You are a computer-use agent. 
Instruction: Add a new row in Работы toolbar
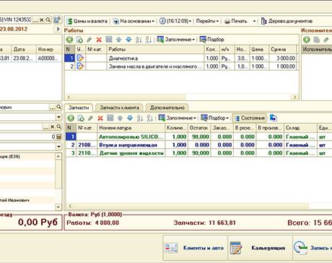click(x=70, y=40)
